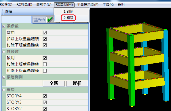Open the 平面構架圖(P) menu
Screen dimensions: 171x111
point(88,5)
